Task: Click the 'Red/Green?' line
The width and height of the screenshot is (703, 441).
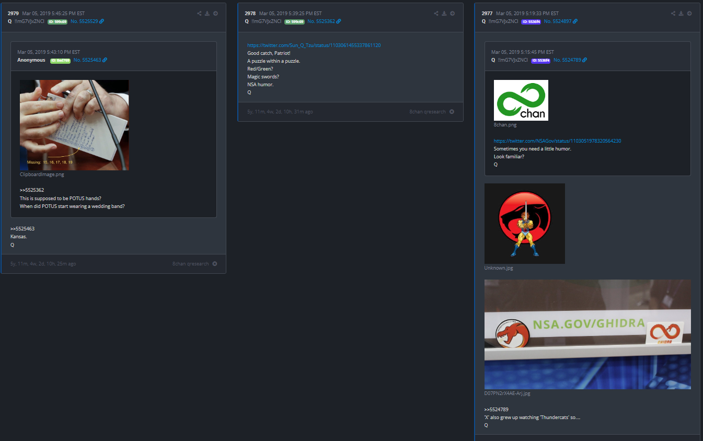Action: click(260, 69)
